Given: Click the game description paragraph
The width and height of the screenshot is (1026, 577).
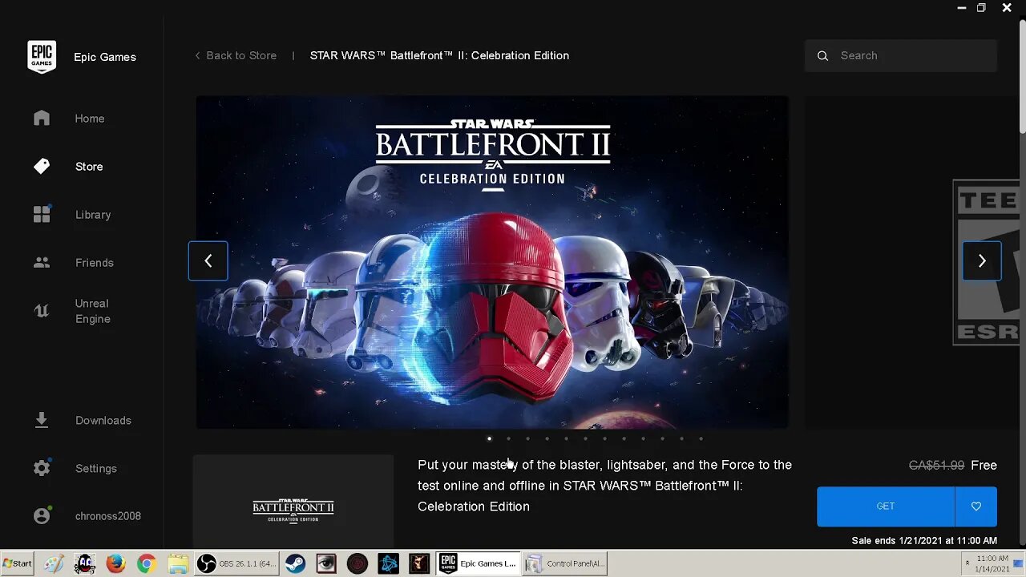Looking at the screenshot, I should point(605,486).
